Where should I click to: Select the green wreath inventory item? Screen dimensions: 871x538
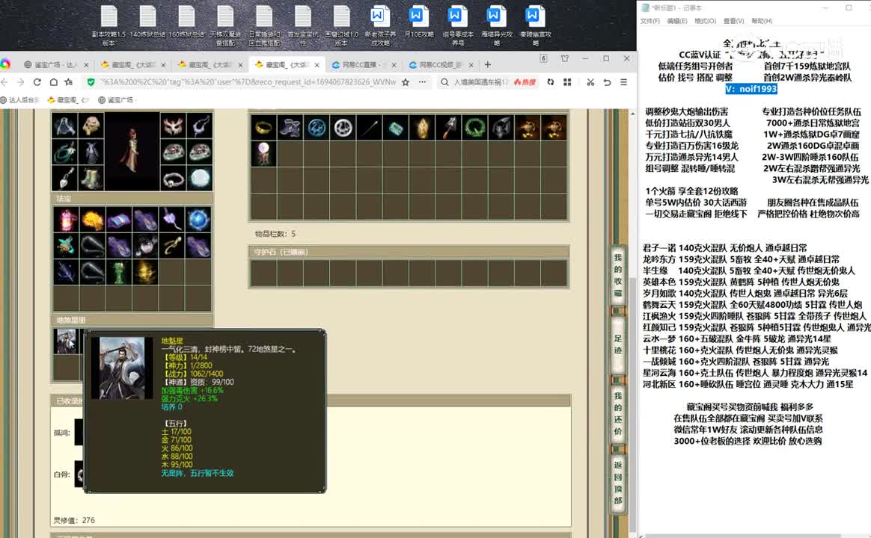point(475,128)
